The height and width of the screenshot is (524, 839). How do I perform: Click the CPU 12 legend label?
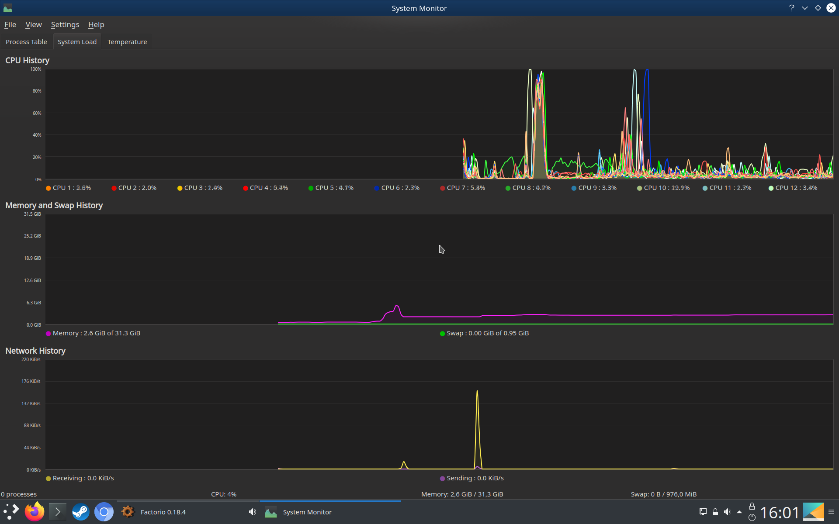coord(796,188)
